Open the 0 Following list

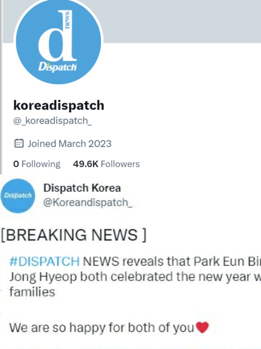click(x=37, y=164)
